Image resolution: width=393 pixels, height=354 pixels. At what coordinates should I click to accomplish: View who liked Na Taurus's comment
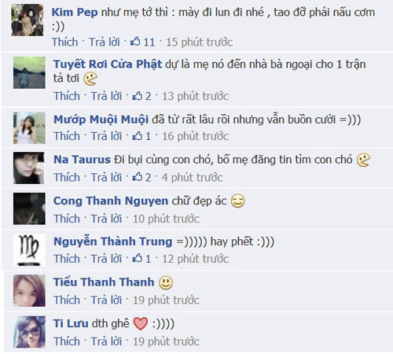click(x=141, y=177)
